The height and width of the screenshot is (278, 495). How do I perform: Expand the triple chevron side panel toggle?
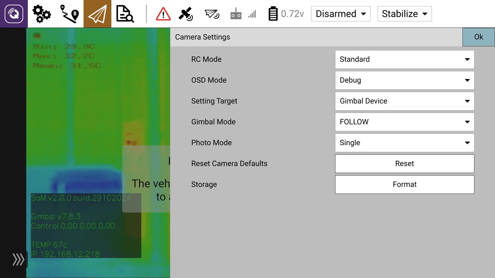19,259
